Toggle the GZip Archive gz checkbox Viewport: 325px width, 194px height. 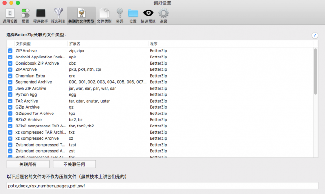tap(10, 107)
